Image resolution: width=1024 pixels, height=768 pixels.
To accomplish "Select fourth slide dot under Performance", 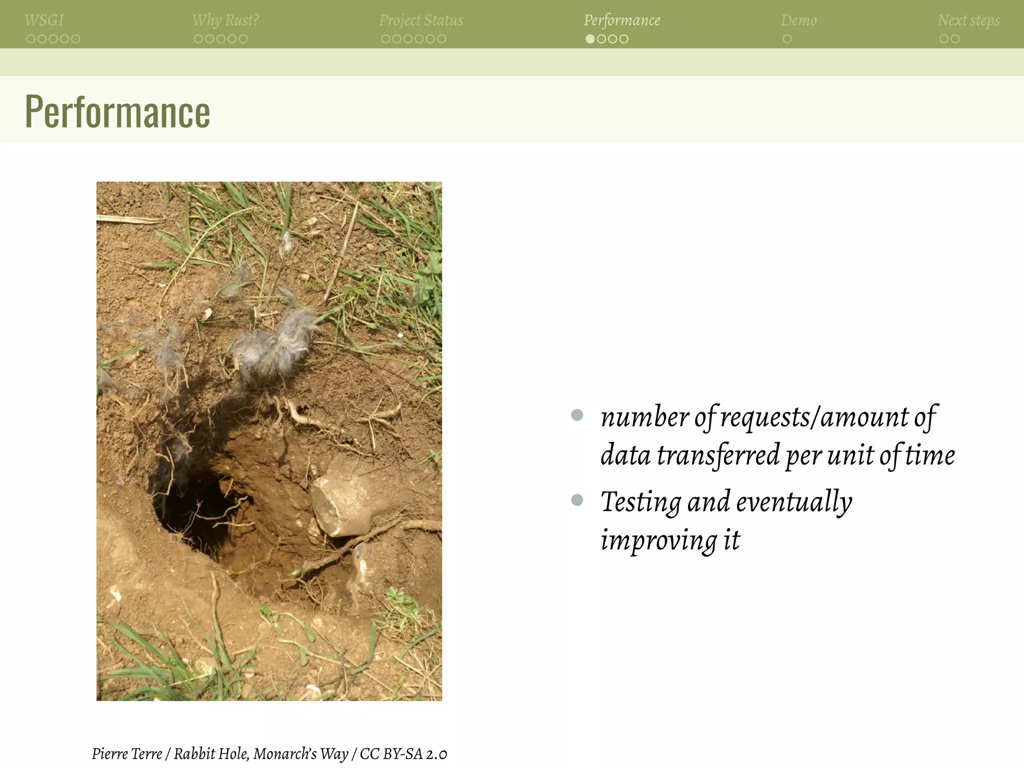I will point(624,39).
